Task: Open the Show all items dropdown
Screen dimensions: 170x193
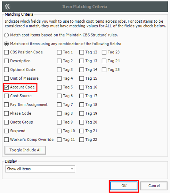Action: 40,169
